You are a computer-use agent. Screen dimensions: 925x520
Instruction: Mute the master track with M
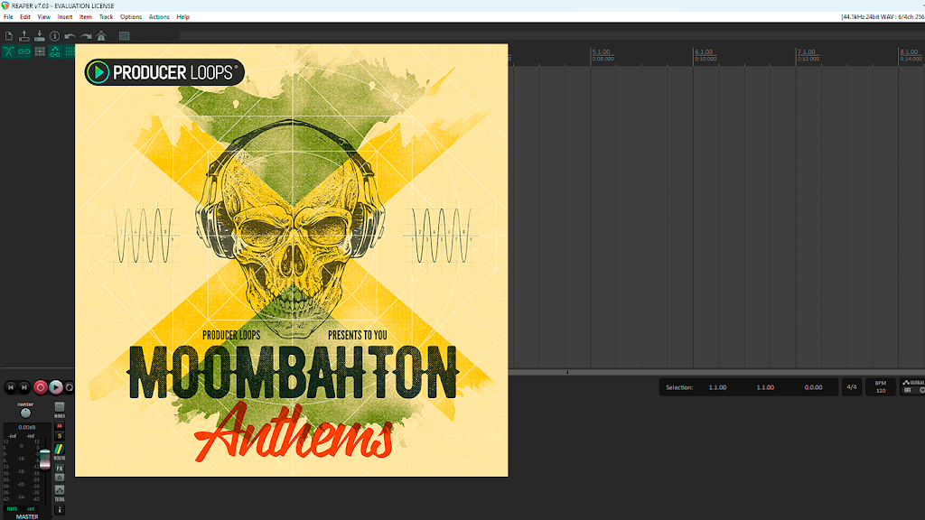click(60, 426)
